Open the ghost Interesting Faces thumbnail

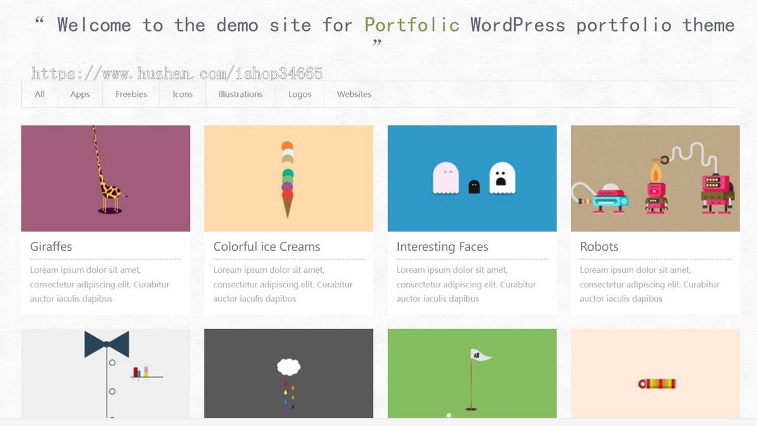tap(472, 178)
